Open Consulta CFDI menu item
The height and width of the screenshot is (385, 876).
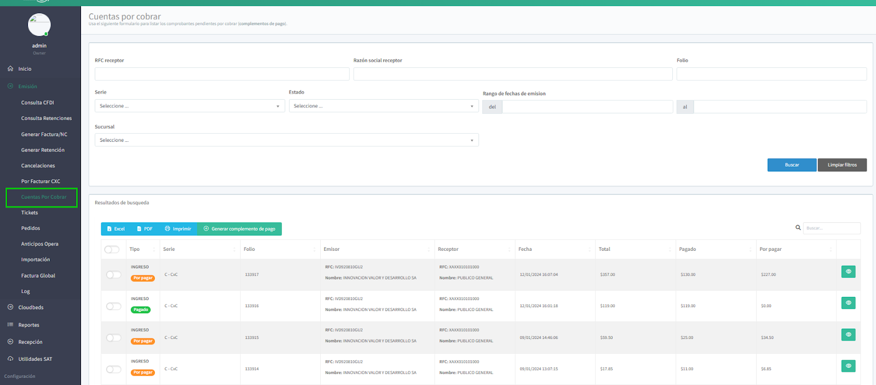click(38, 102)
